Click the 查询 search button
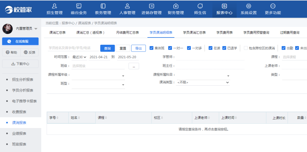The image size is (307, 152). (x=108, y=48)
